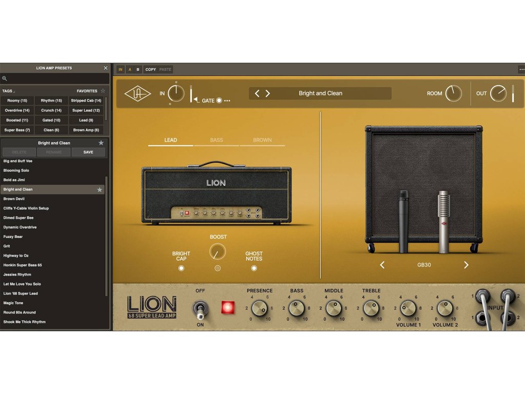Toggle the Boost enable switch
This screenshot has height=394, width=525.
[217, 268]
